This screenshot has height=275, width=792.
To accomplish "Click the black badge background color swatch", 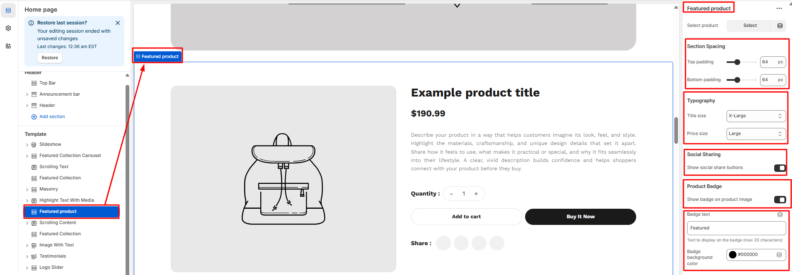I will pyautogui.click(x=733, y=255).
